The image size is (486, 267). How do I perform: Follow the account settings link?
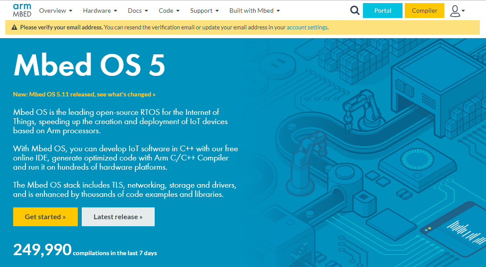click(307, 27)
